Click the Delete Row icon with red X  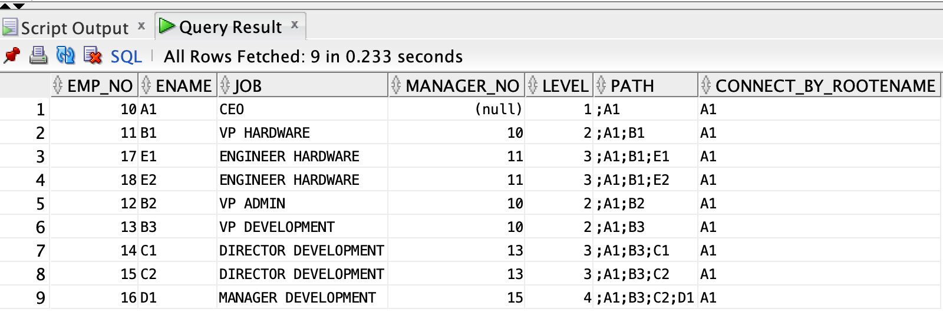click(x=93, y=56)
